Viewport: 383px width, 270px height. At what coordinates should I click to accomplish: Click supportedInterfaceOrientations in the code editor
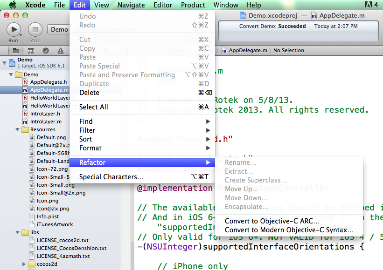coord(278,247)
